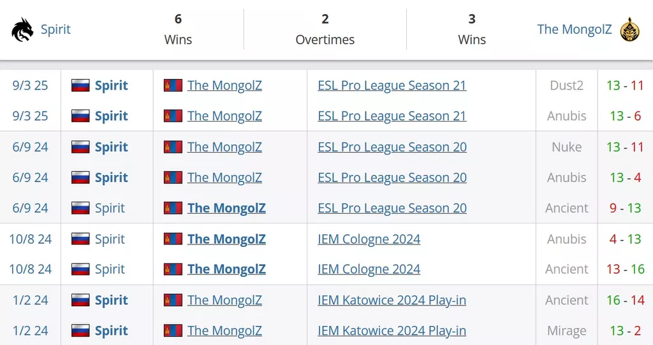Click the Spirit dragon logo icon
This screenshot has height=345, width=653.
[x=22, y=30]
